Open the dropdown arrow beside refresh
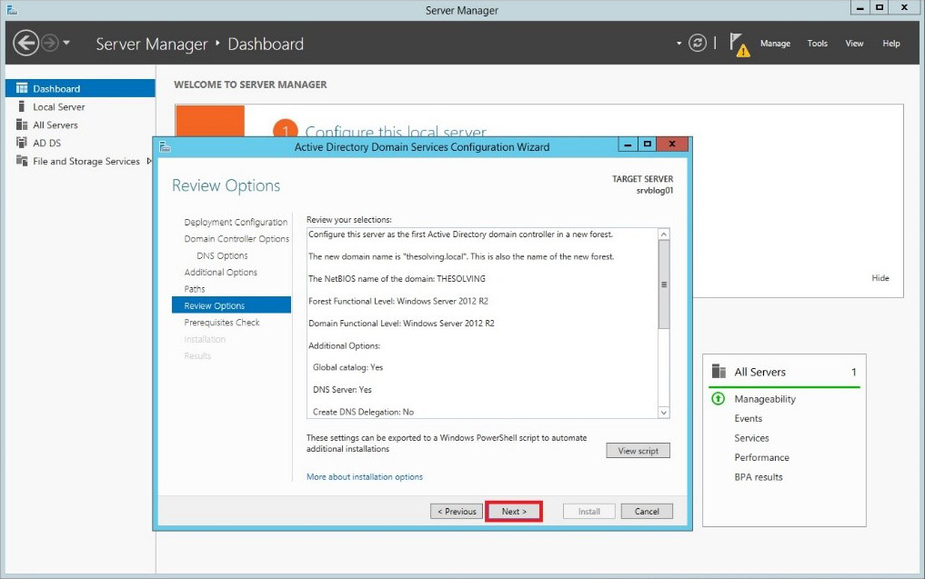Screen dimensions: 925x579 (x=679, y=43)
